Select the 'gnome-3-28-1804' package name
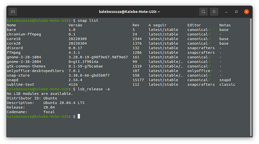 [x=24, y=57]
